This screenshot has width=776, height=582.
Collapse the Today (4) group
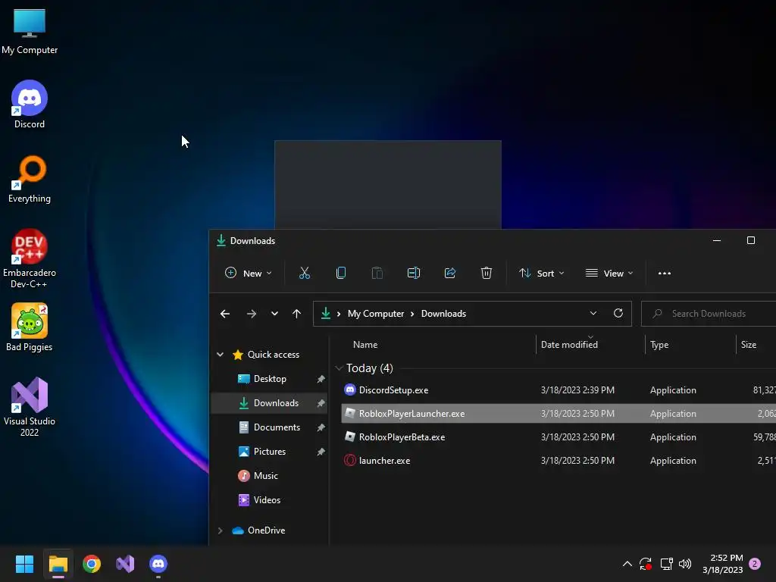[339, 368]
